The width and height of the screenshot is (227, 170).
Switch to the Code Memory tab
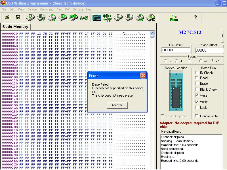click(x=16, y=27)
